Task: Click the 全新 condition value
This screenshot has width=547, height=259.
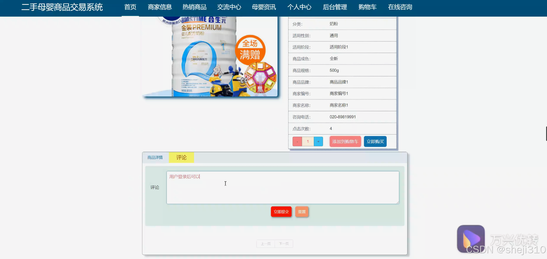Action: coord(334,59)
